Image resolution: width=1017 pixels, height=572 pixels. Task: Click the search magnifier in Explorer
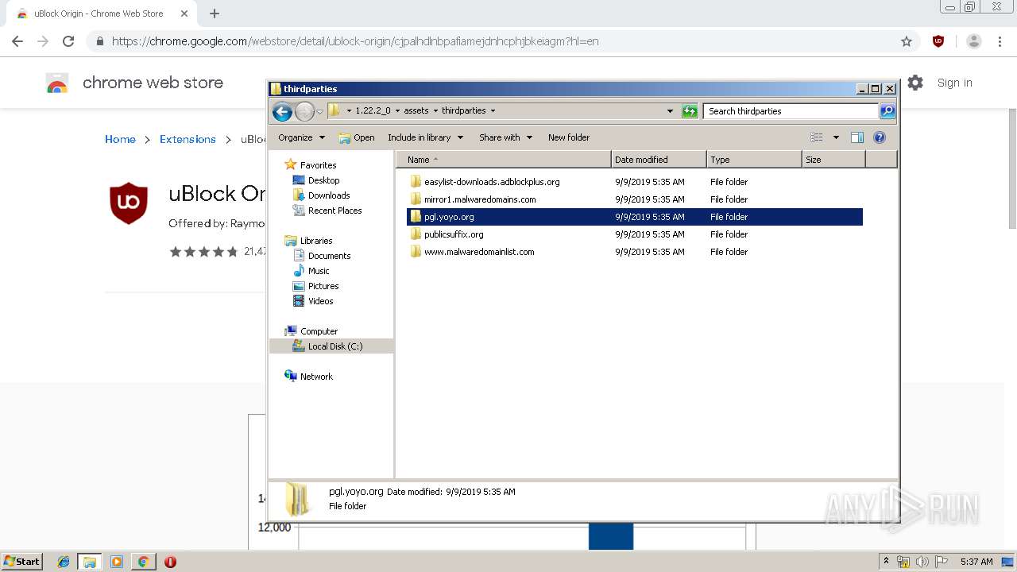[887, 111]
